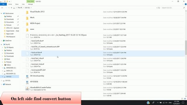The height and width of the screenshot is (105, 187).
Task: Expand 3D Objects under This PC
Action: coord(2,47)
